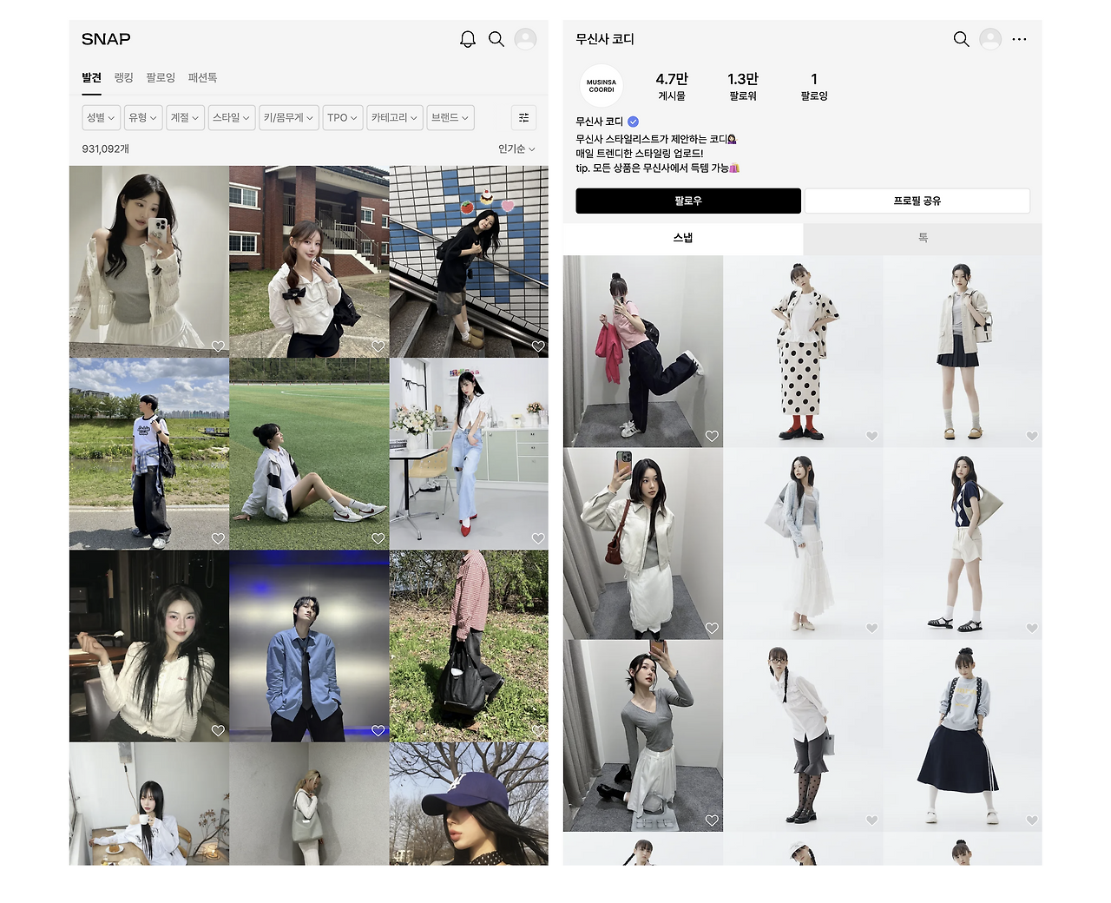
Task: Like the restaurant white cardigan photo
Action: tap(218, 730)
